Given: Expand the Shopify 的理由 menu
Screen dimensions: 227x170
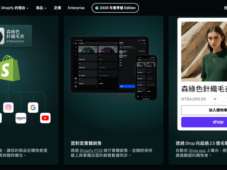Looking at the screenshot, I should coord(15,8).
